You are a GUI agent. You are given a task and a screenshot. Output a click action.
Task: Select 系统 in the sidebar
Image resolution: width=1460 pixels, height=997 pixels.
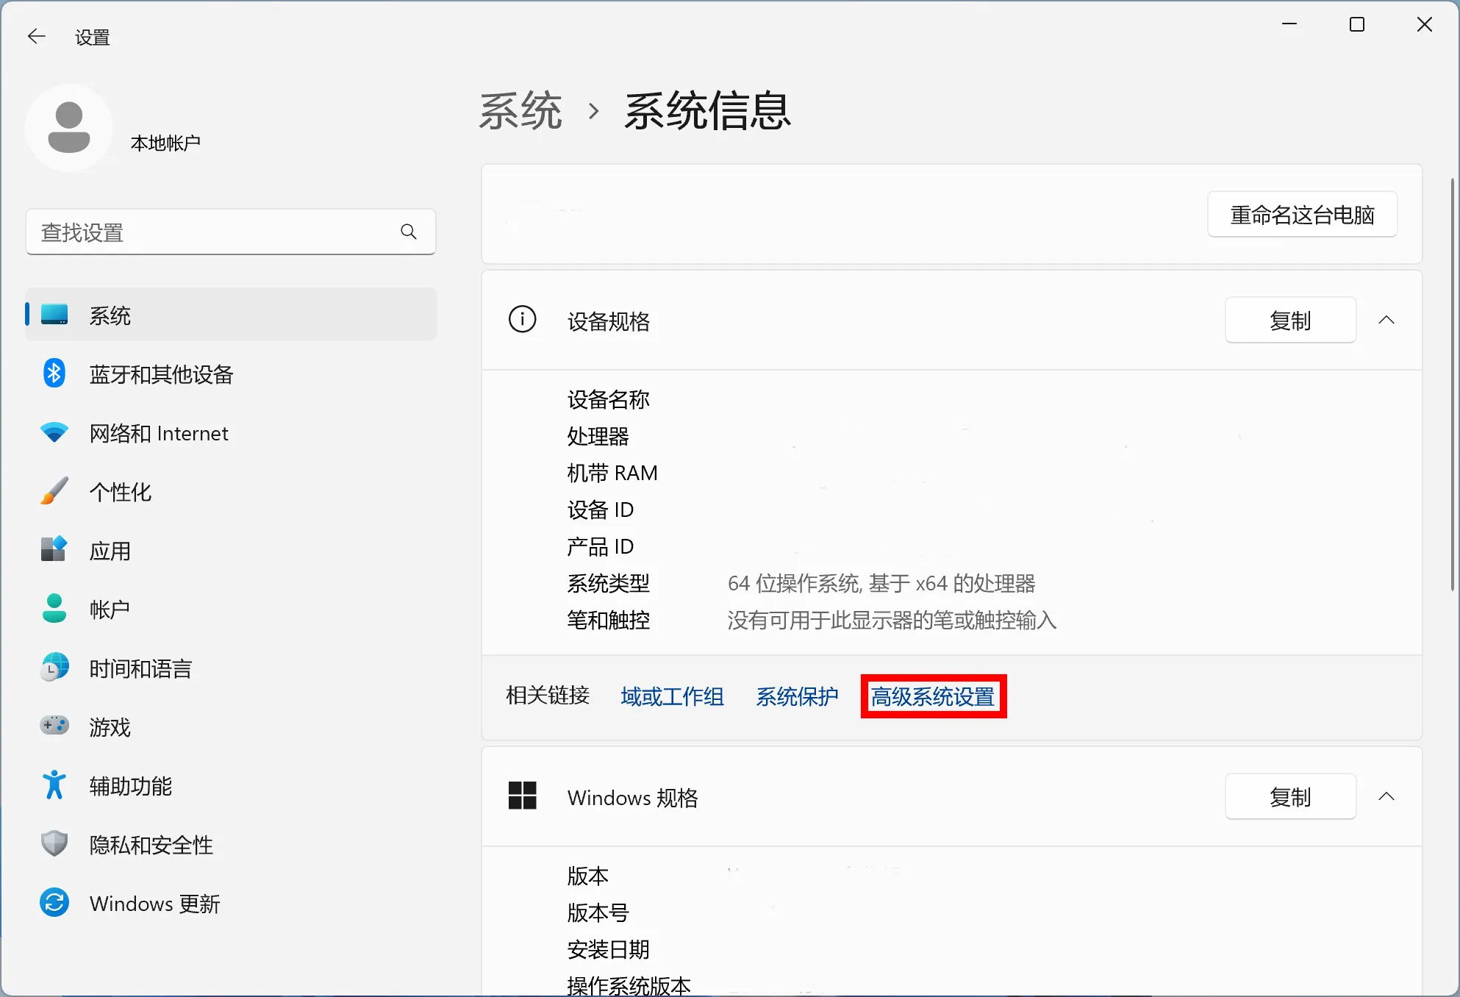point(231,315)
